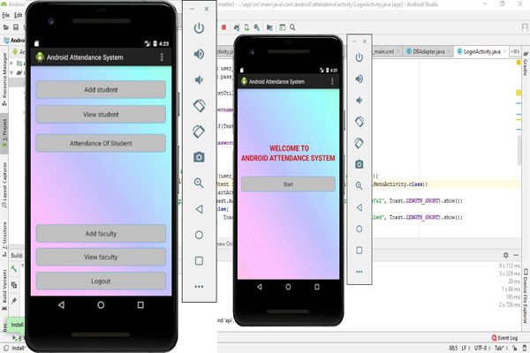Rotate the left emulator device left
This screenshot has width=530, height=353.
coord(199,105)
